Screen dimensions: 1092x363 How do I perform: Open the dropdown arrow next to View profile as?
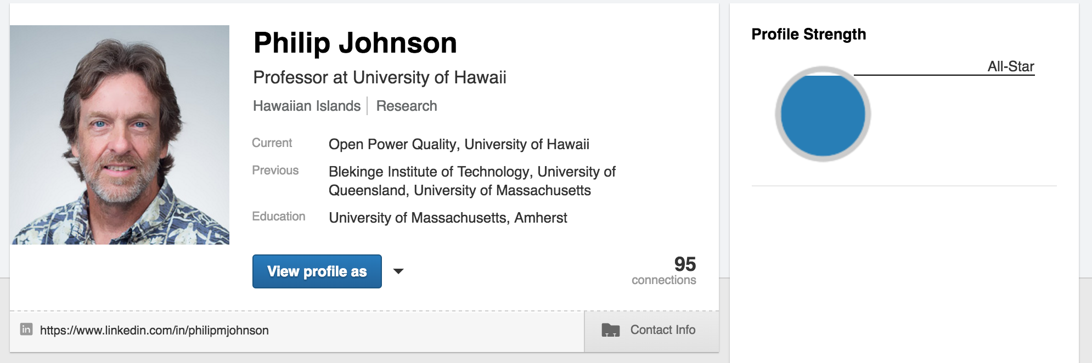click(399, 271)
